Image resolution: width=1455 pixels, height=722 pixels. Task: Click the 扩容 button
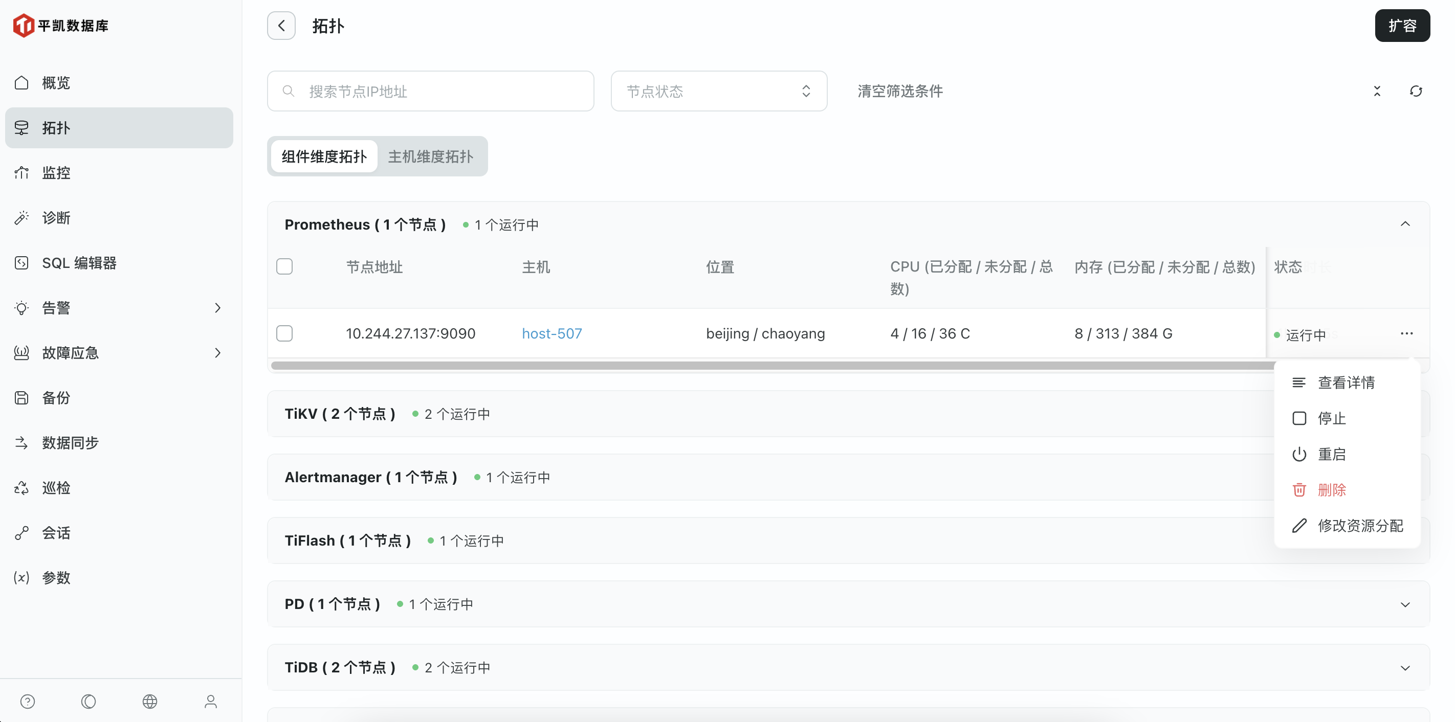click(x=1402, y=26)
